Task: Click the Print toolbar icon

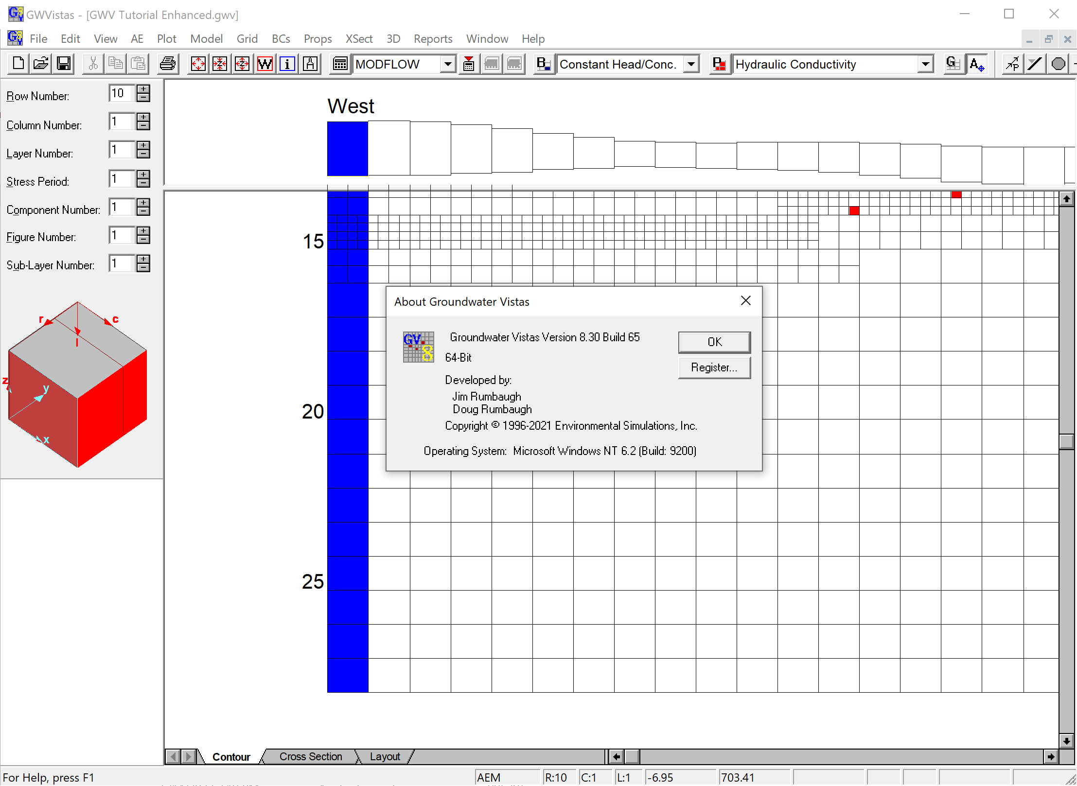Action: point(168,64)
